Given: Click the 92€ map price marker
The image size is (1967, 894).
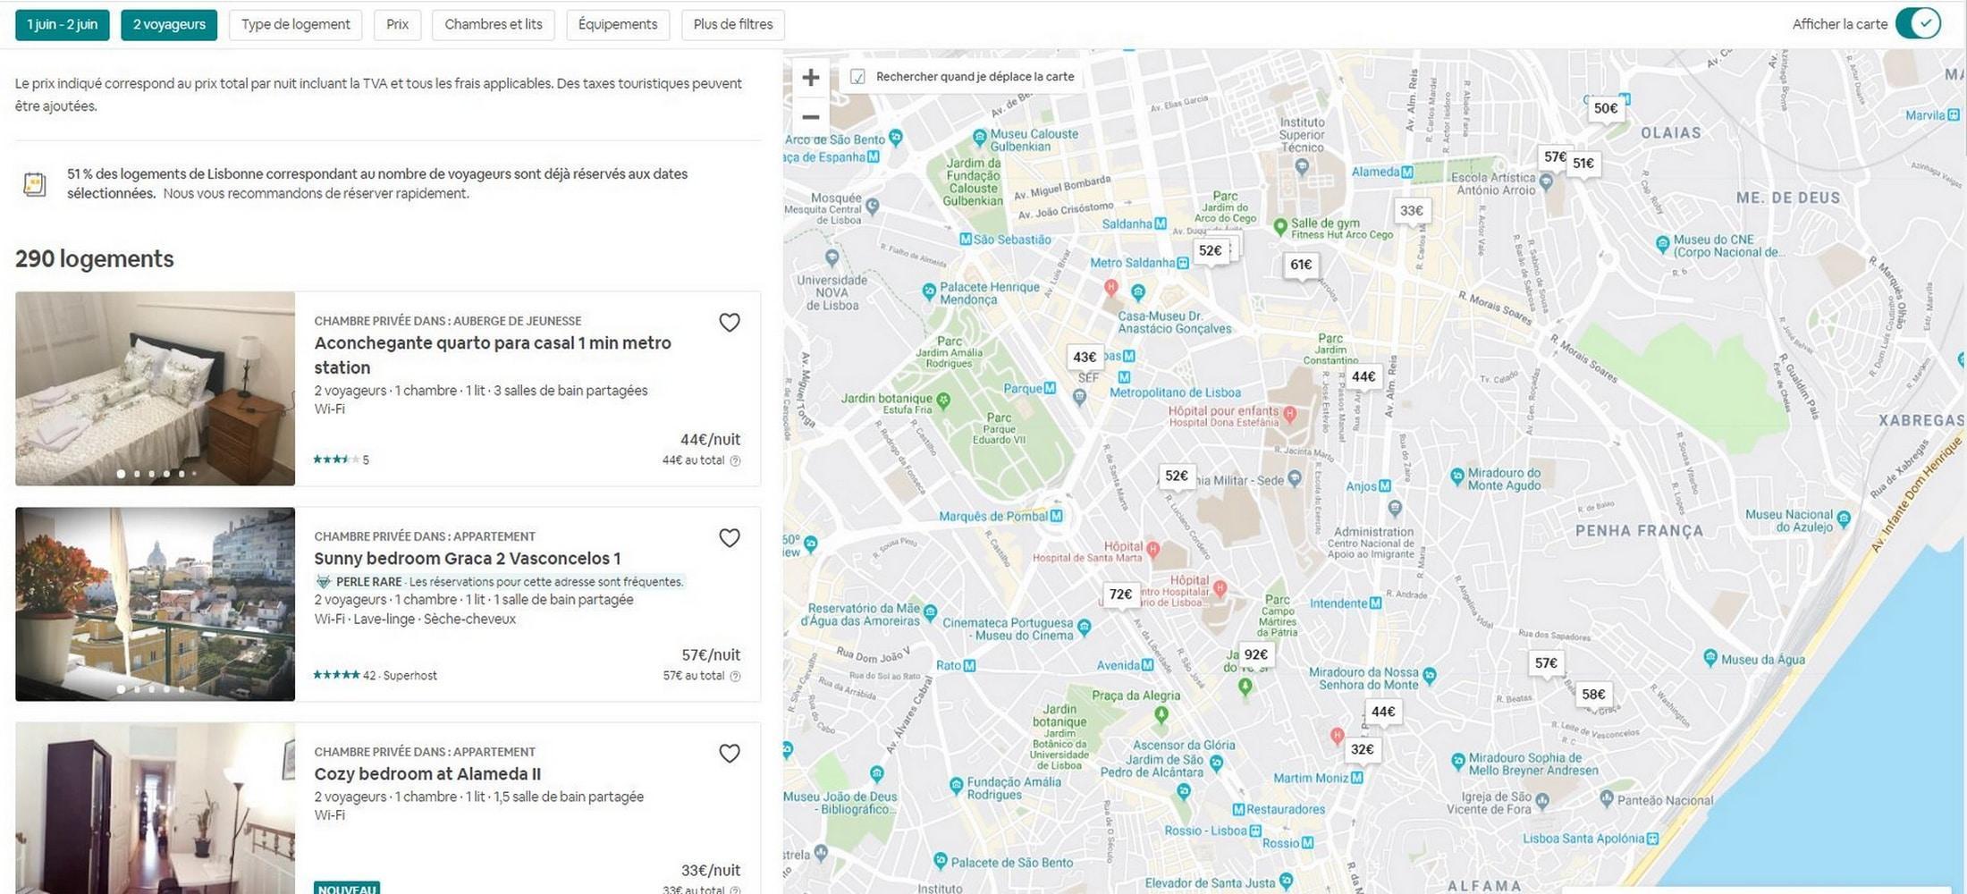Looking at the screenshot, I should point(1256,655).
